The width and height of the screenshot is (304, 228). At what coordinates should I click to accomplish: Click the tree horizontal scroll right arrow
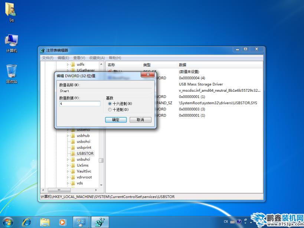pyautogui.click(x=96, y=190)
